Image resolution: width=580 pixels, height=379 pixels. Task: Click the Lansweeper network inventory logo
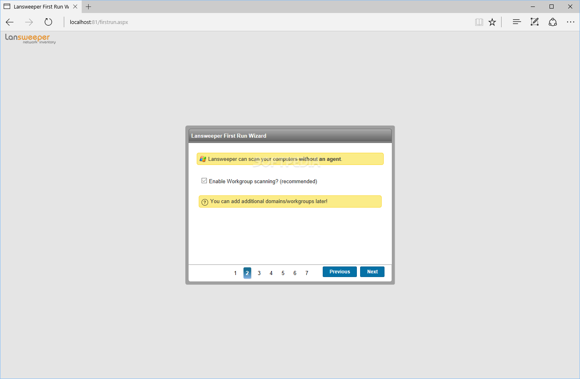pyautogui.click(x=30, y=39)
